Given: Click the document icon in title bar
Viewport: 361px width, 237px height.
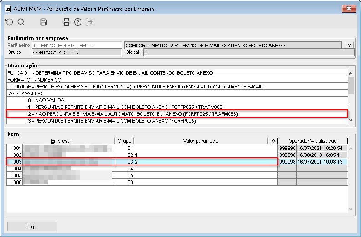Looking at the screenshot, I should 8,9.
